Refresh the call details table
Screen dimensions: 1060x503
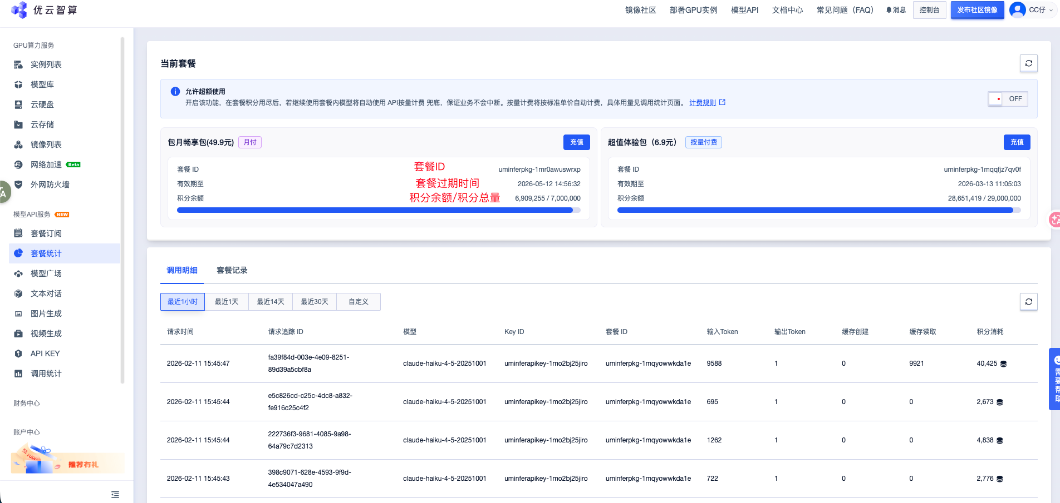pos(1028,302)
